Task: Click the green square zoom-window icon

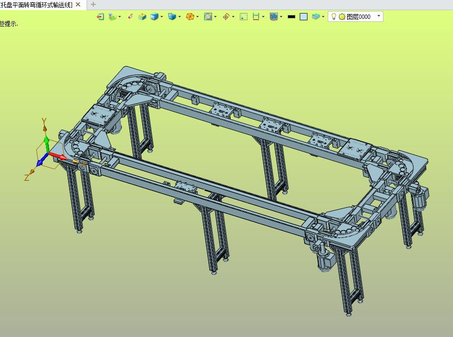Action: [x=244, y=17]
